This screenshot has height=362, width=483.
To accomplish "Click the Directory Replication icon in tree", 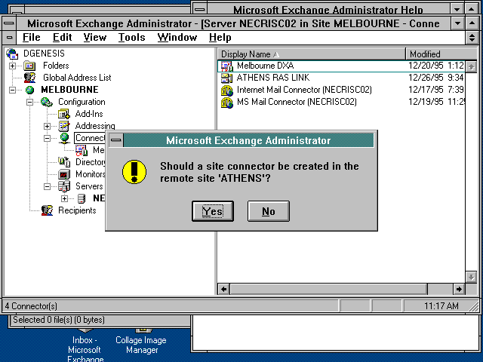I will tap(64, 162).
